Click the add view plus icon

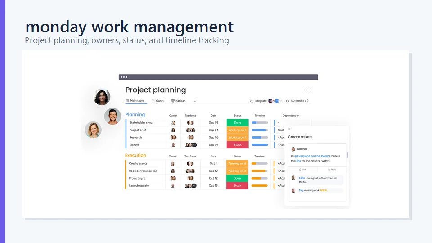pyautogui.click(x=195, y=101)
